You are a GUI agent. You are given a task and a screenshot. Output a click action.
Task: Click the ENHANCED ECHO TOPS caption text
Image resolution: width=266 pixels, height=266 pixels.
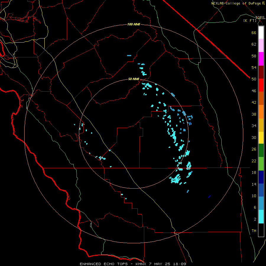point(104,264)
